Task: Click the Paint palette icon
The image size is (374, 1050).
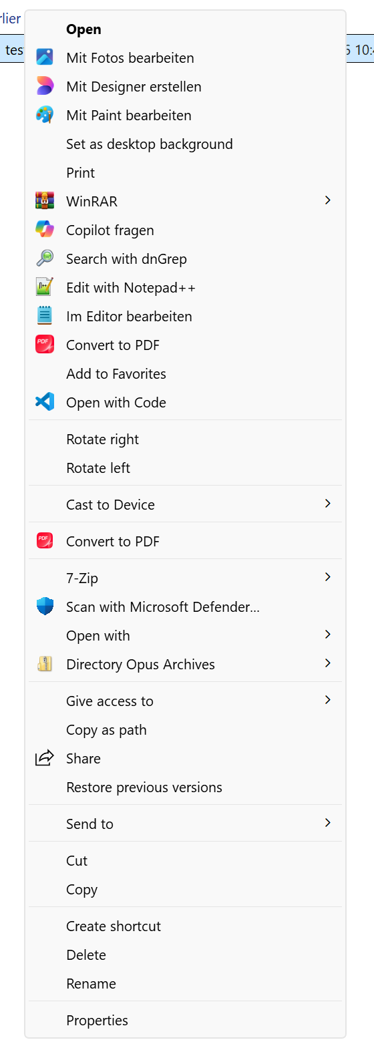Action: tap(45, 115)
